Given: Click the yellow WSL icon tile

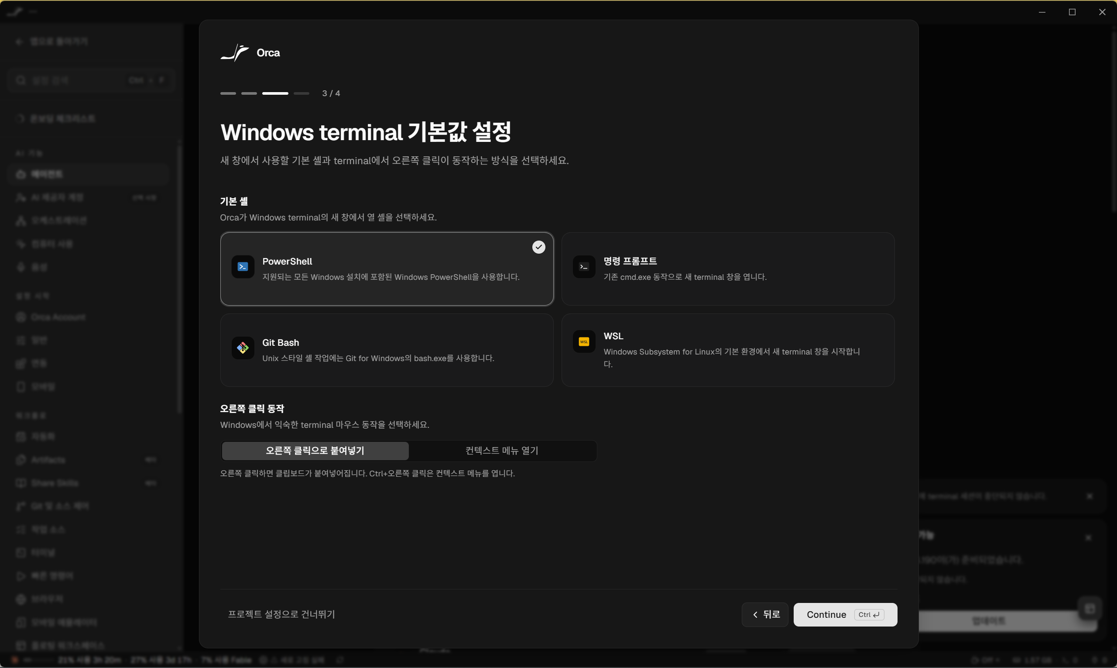Looking at the screenshot, I should pyautogui.click(x=584, y=342).
